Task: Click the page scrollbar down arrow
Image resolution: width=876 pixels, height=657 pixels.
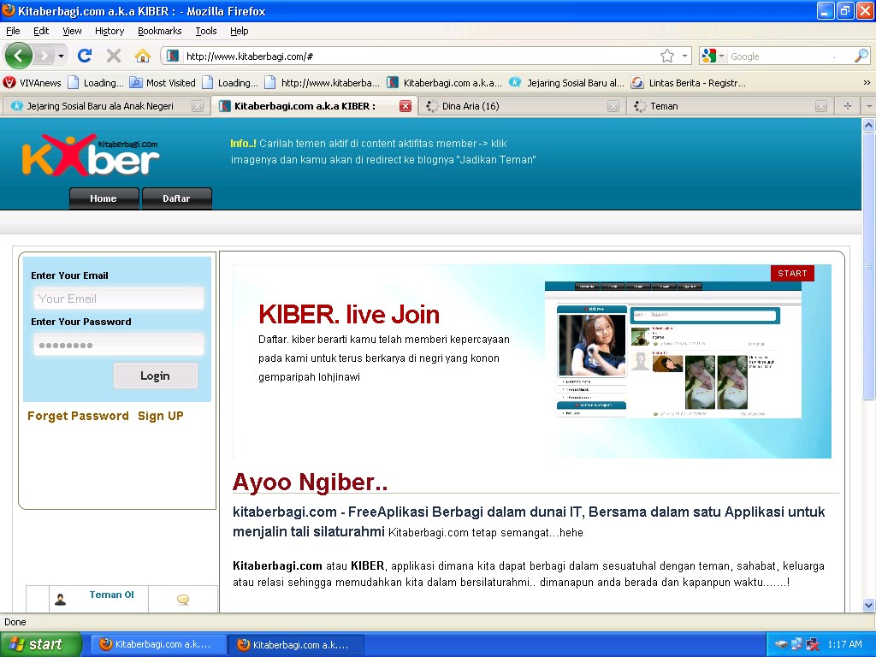Action: tap(868, 605)
